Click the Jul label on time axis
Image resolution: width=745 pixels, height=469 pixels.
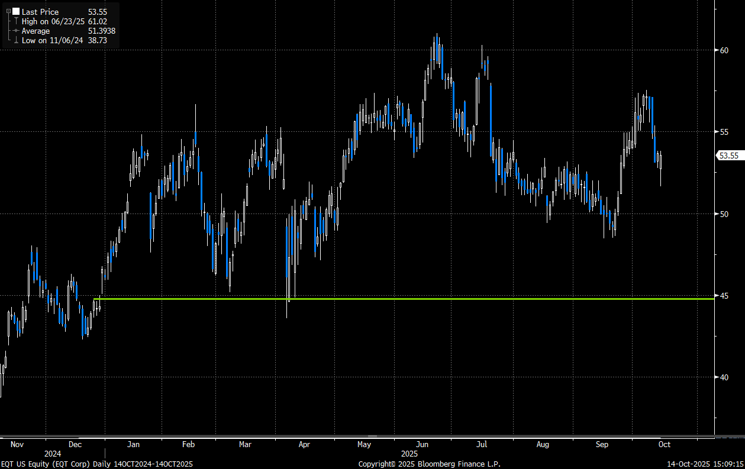pos(482,445)
